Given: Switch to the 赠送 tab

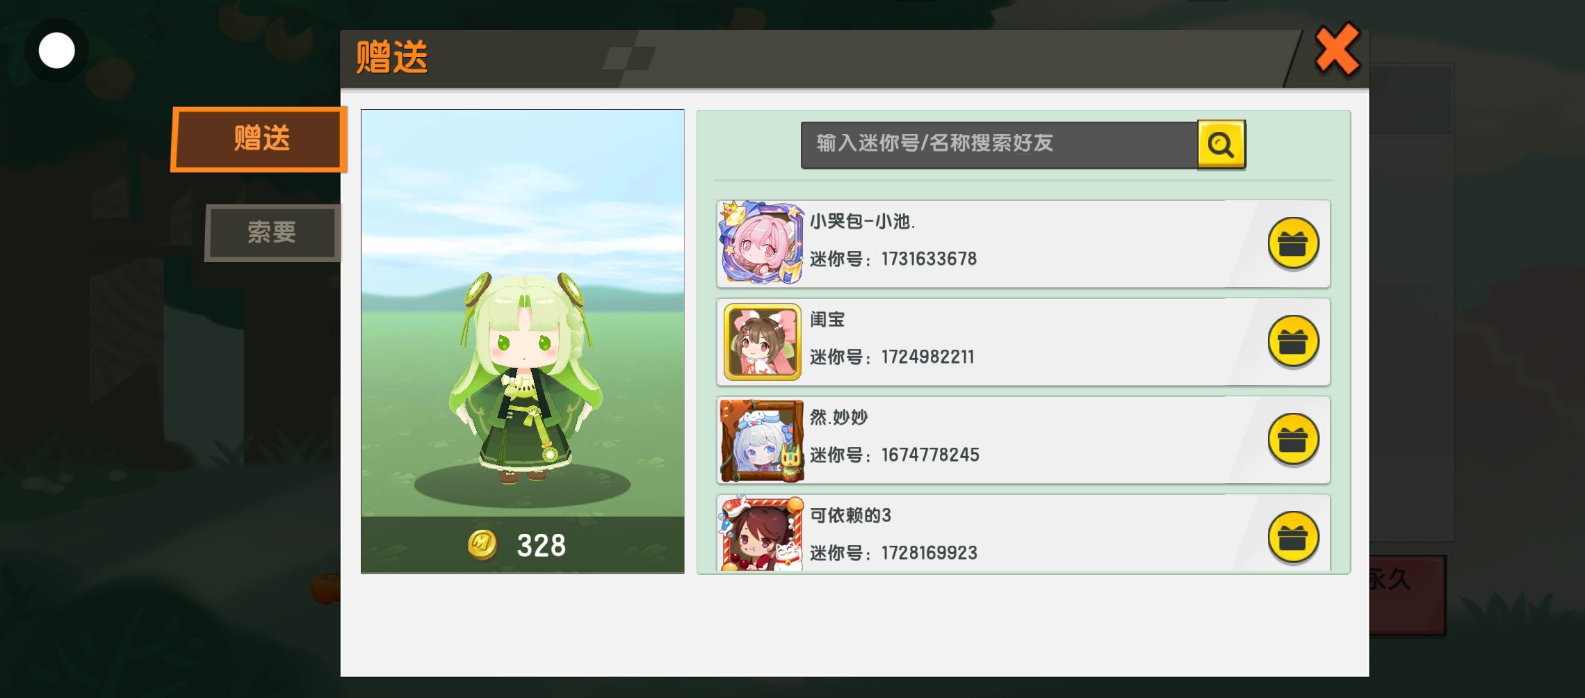Looking at the screenshot, I should click(259, 139).
